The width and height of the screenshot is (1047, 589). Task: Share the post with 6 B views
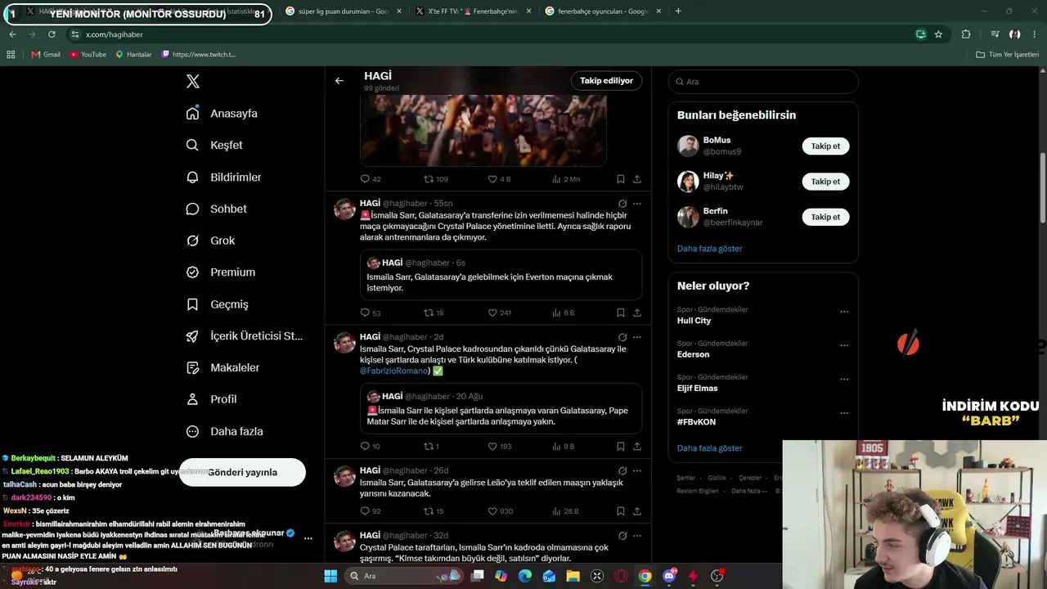(637, 312)
